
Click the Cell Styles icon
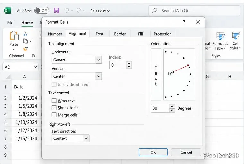click(236, 36)
